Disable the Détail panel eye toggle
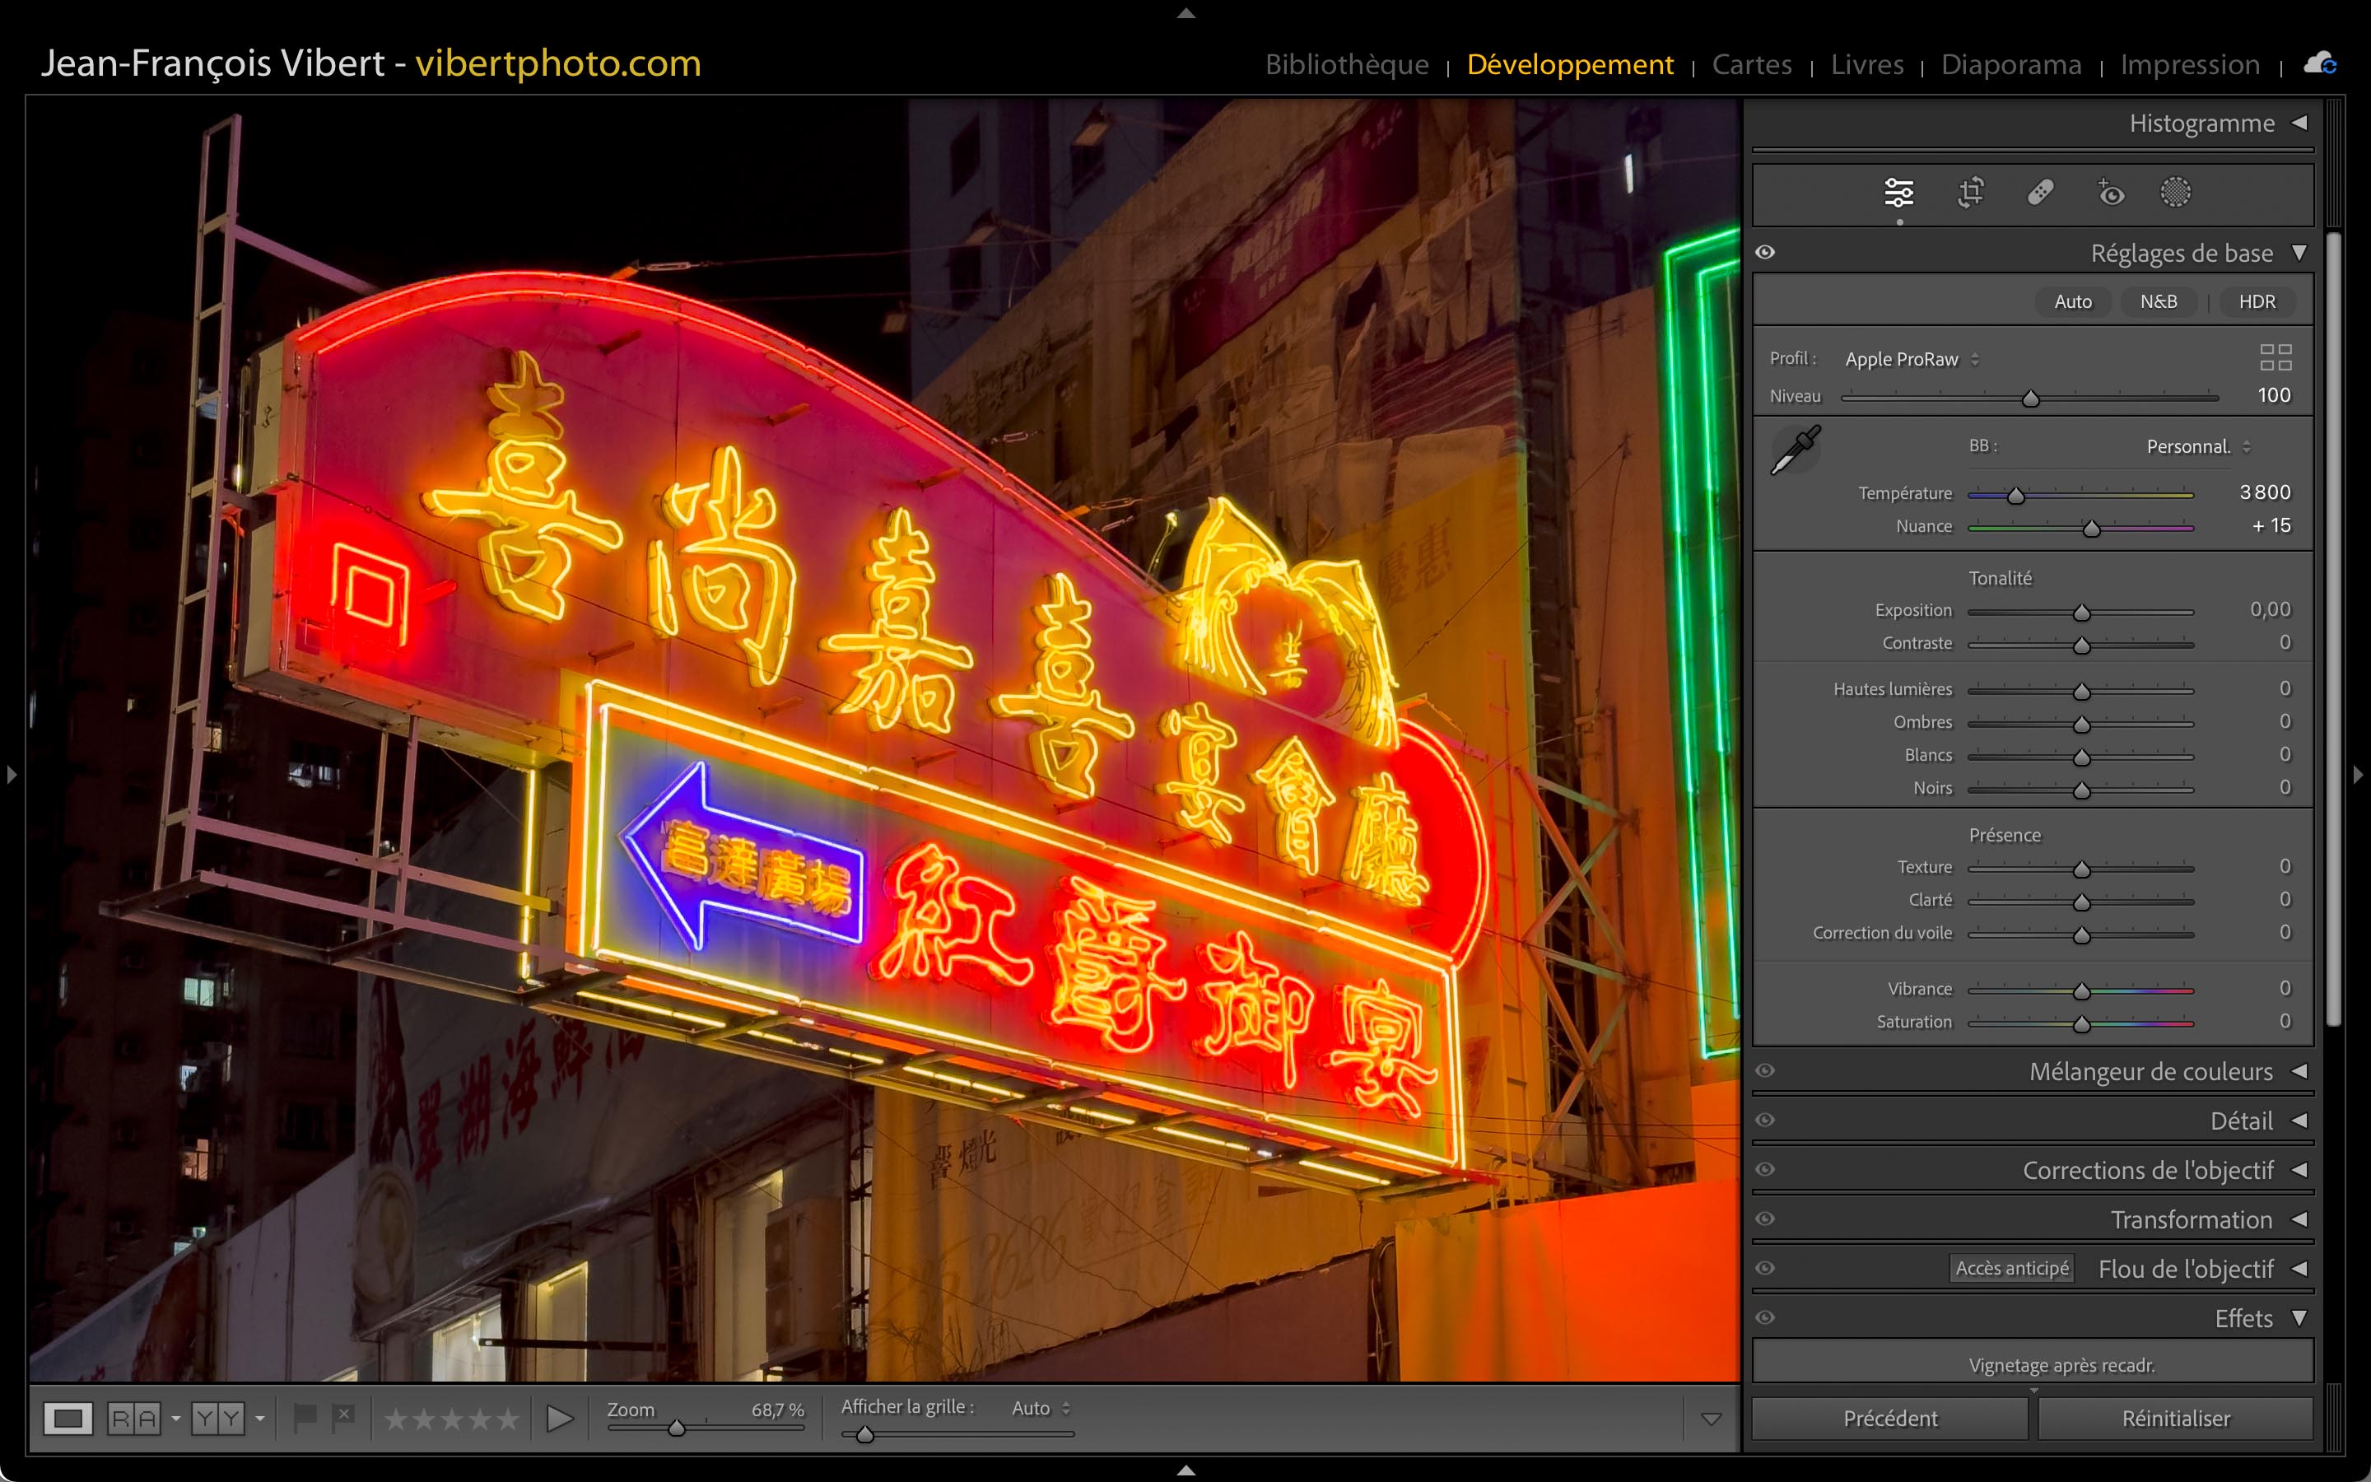This screenshot has height=1482, width=2371. [1766, 1120]
